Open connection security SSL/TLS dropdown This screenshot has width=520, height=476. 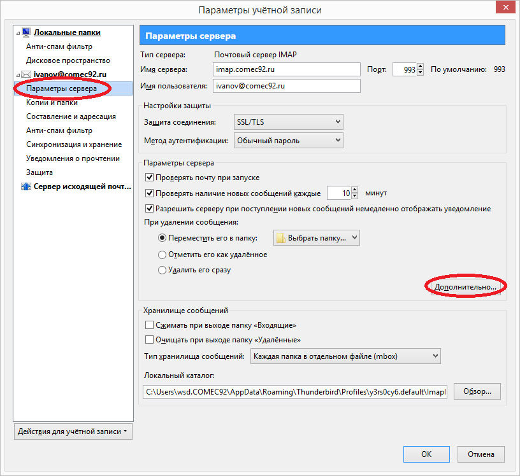[x=289, y=122]
